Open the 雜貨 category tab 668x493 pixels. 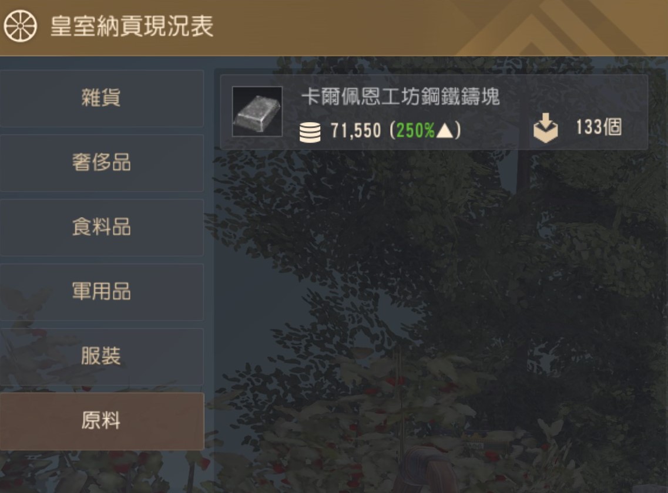click(x=102, y=99)
